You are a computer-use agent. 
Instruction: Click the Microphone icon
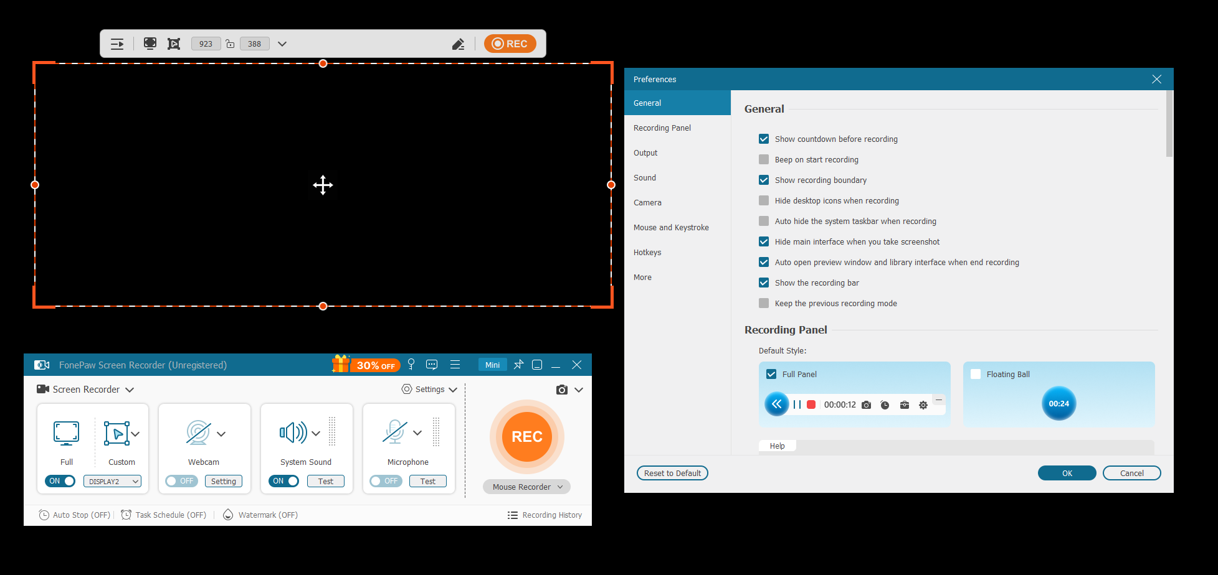click(395, 432)
